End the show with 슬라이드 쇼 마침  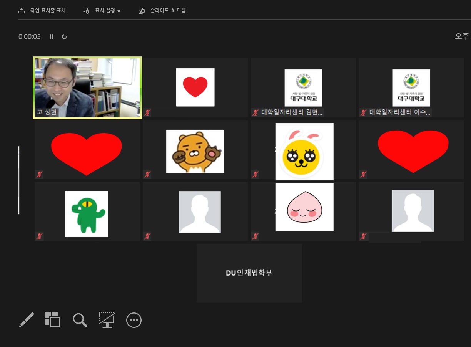[162, 11]
